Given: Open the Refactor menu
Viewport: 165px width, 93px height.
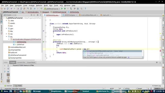Looking at the screenshot, I should (x=39, y=5).
